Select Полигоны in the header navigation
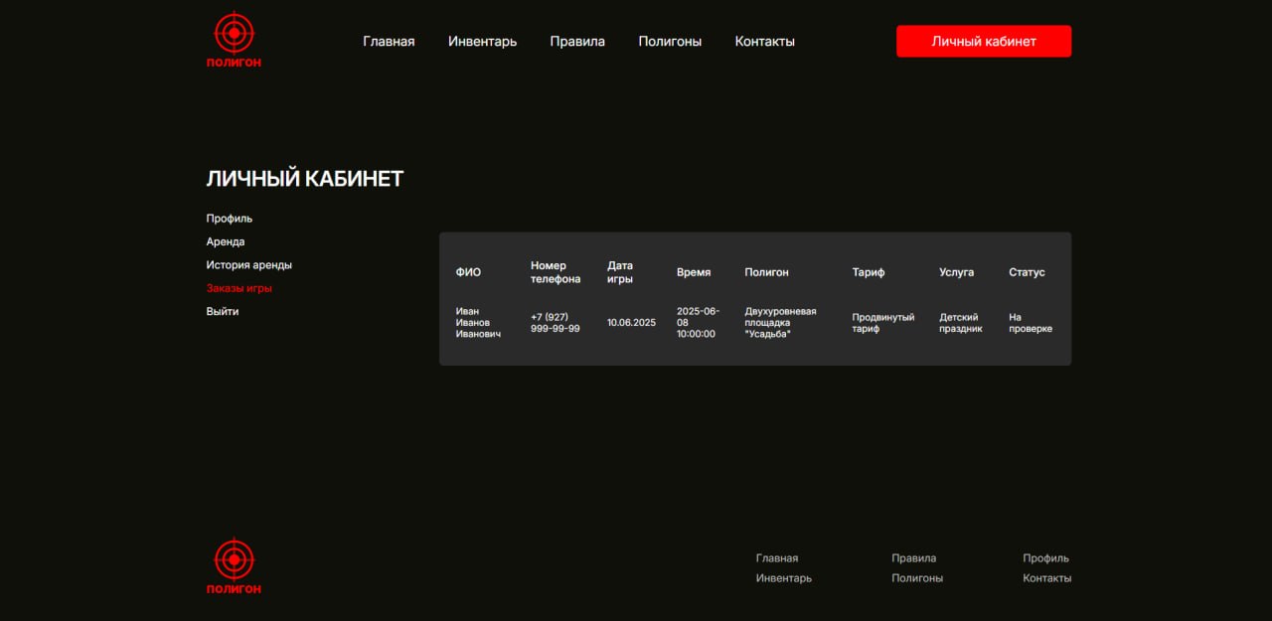Screen dimensions: 1272x621 click(x=670, y=42)
